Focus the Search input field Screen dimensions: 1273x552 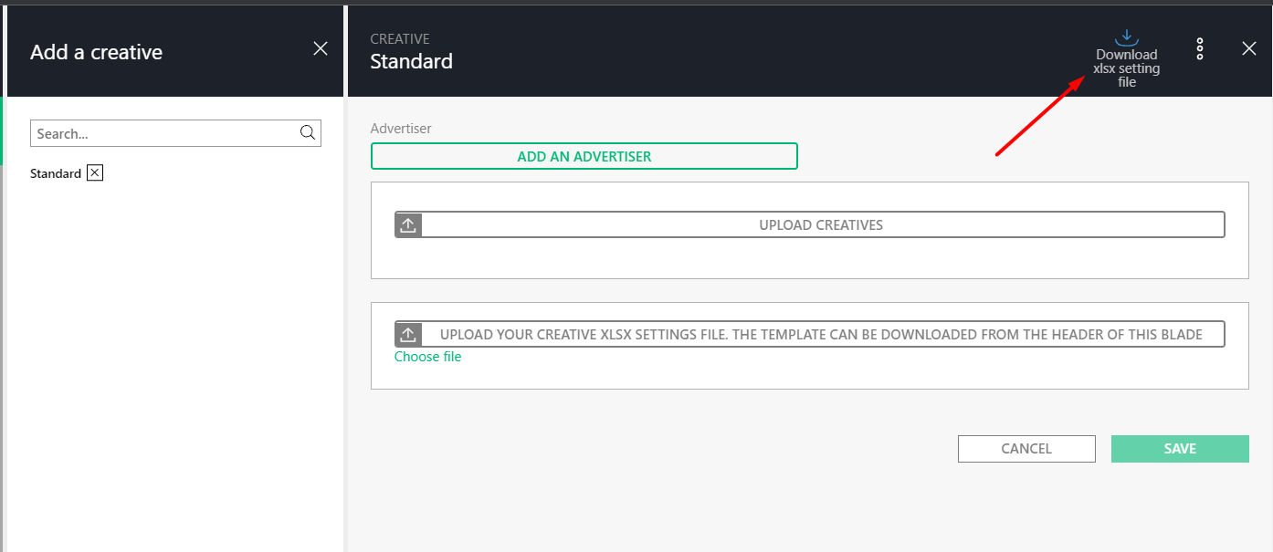(164, 133)
